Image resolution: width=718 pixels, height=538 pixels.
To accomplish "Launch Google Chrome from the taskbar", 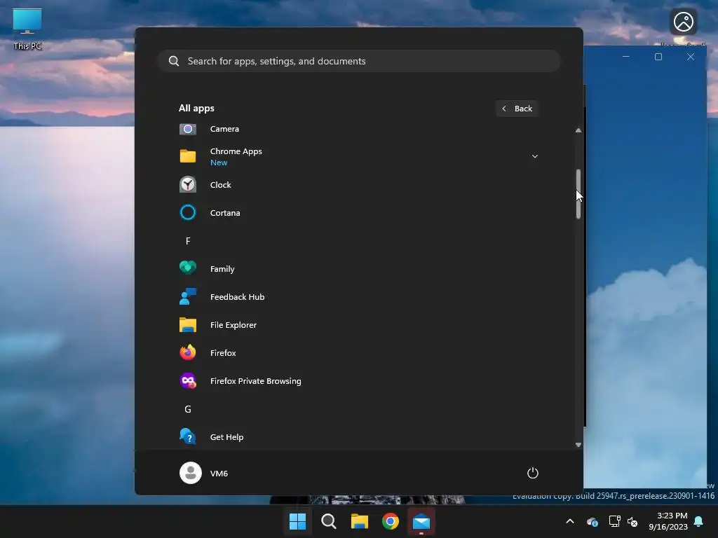I will [x=391, y=521].
